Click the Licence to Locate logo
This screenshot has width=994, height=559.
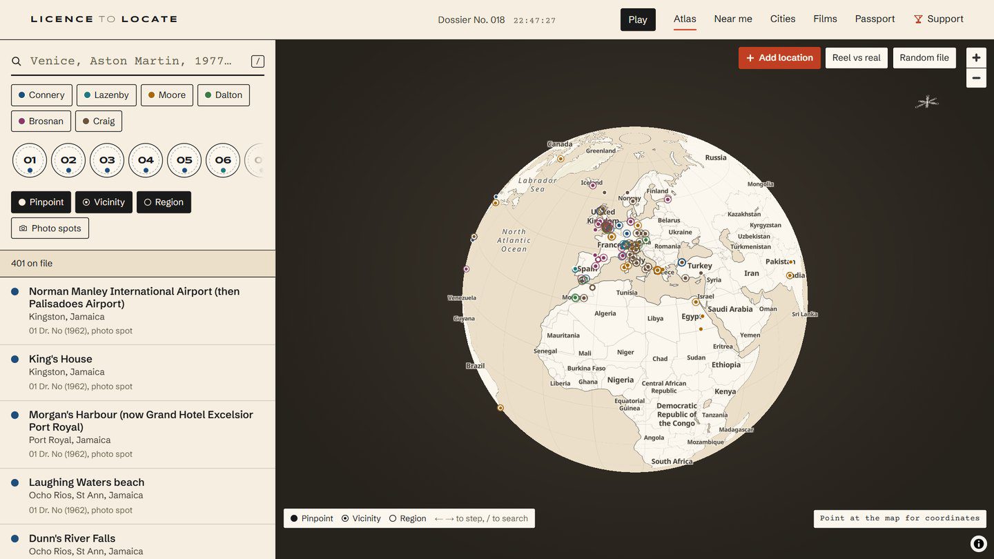pyautogui.click(x=104, y=19)
